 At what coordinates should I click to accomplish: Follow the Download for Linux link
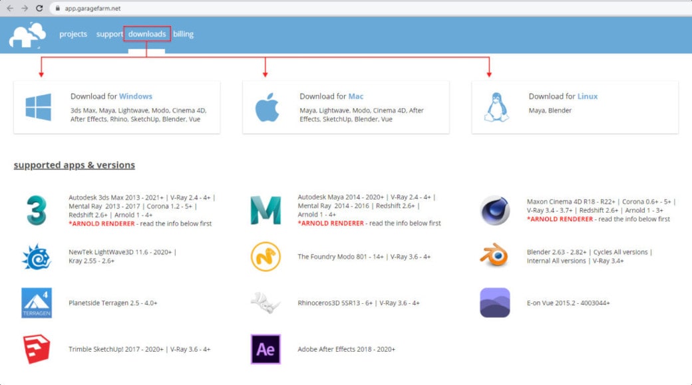[563, 96]
